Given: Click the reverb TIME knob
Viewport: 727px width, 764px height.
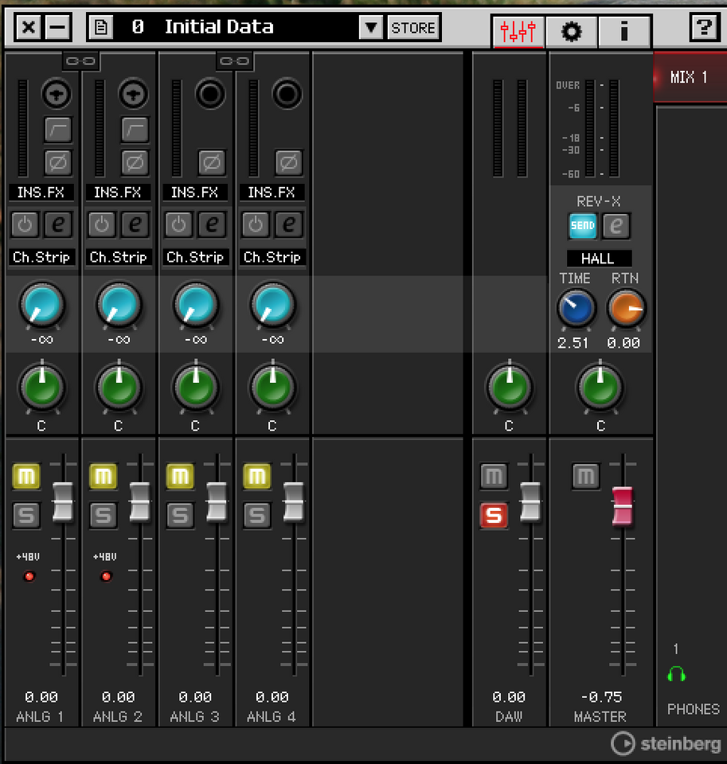Looking at the screenshot, I should pyautogui.click(x=577, y=309).
